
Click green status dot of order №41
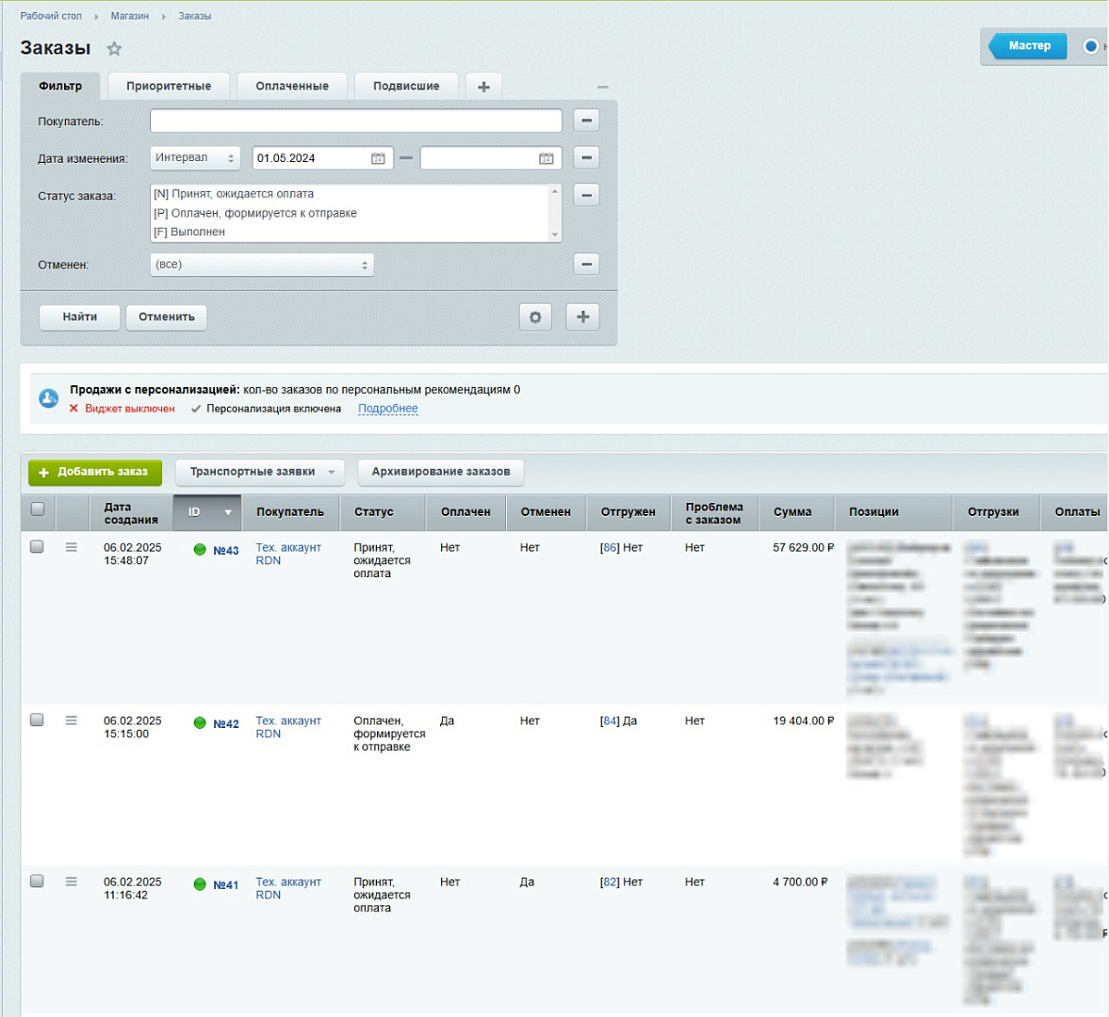tap(200, 883)
